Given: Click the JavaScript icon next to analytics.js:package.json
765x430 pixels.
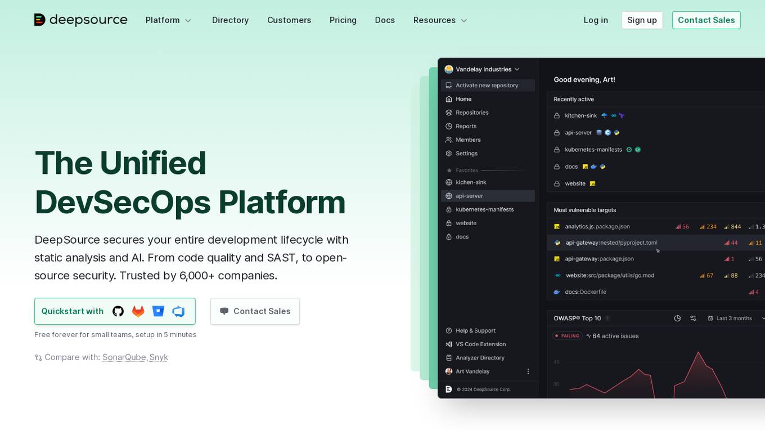Looking at the screenshot, I should [557, 226].
